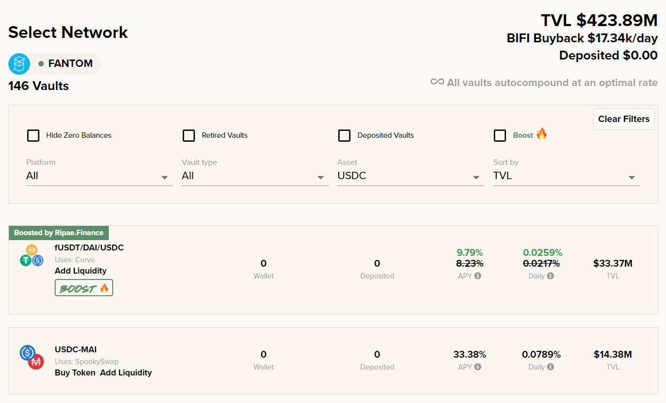The width and height of the screenshot is (666, 403).
Task: Click Buy Token under USDC-MAI
Action: point(75,372)
